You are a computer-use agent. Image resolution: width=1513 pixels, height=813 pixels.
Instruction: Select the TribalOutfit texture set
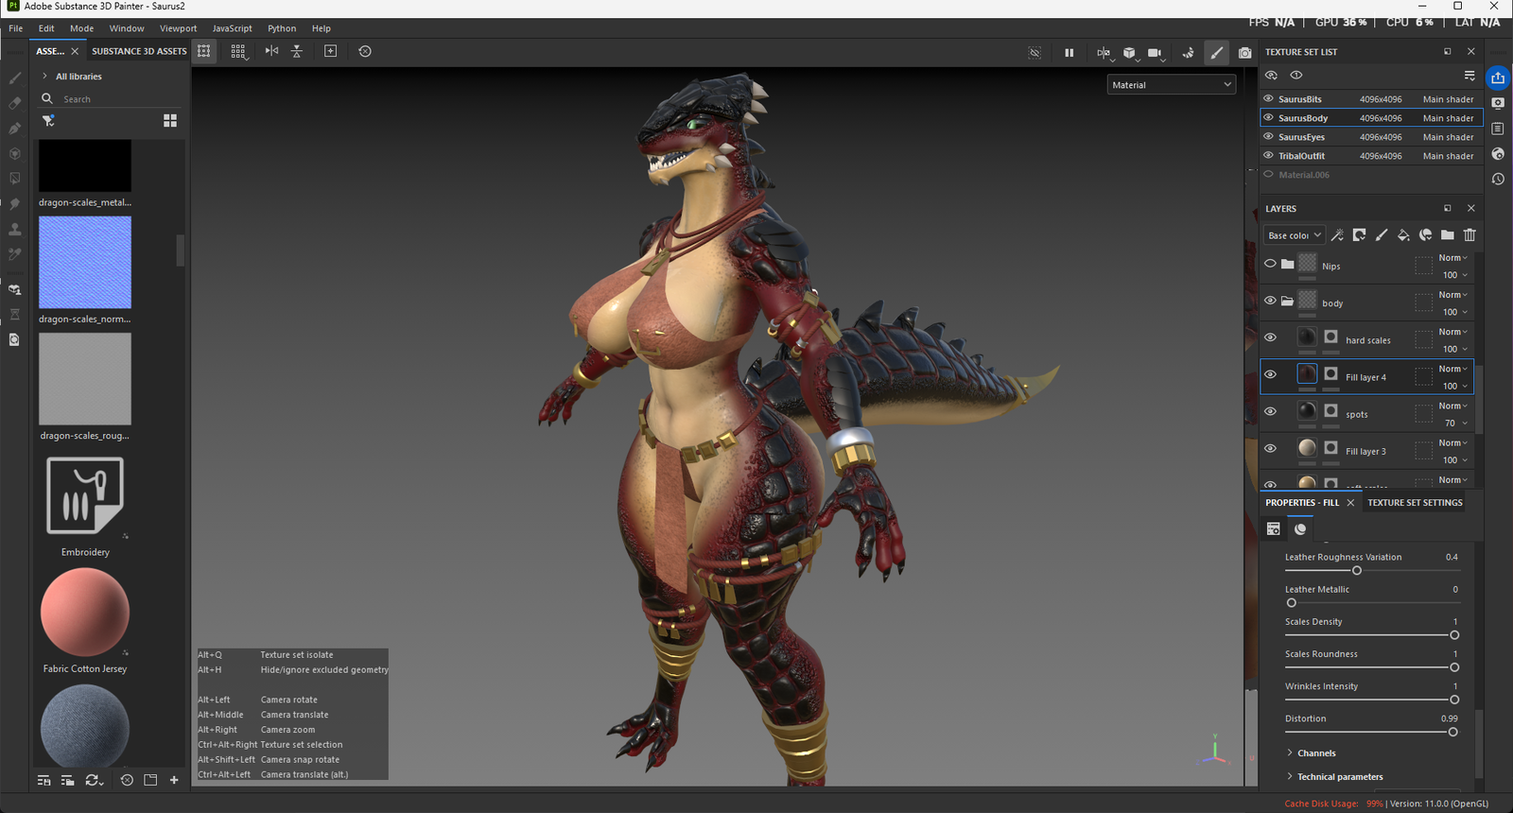click(1301, 156)
